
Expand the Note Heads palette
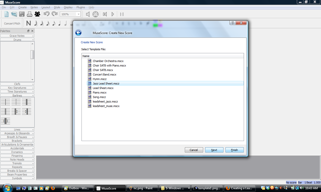click(17, 159)
